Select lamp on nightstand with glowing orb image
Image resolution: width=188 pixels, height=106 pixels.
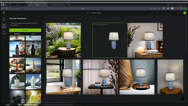click(145, 40)
